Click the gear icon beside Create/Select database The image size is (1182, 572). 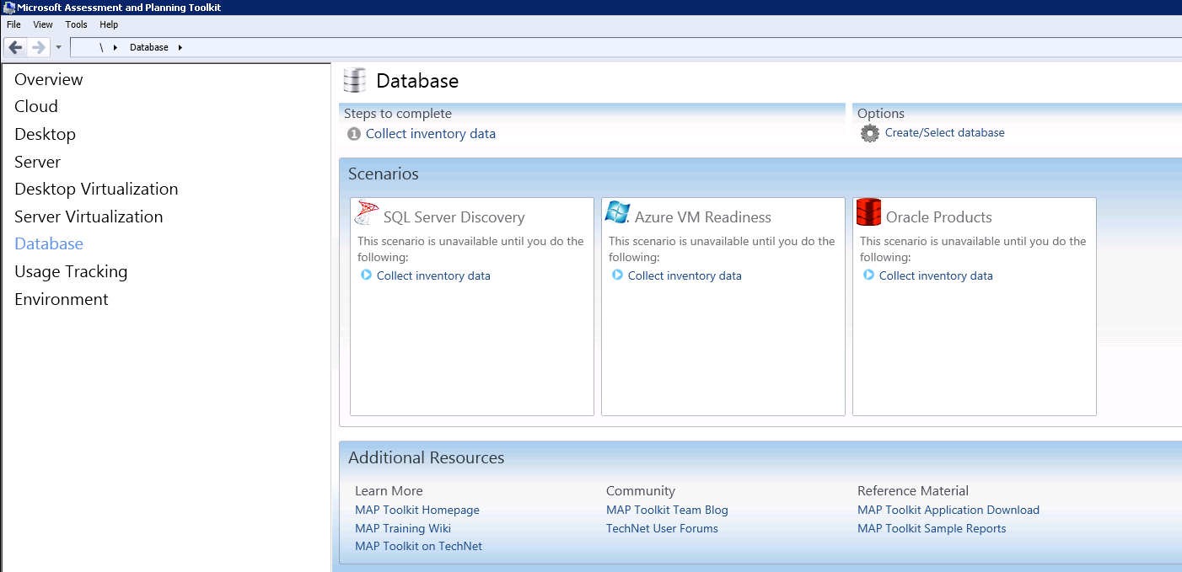[869, 133]
